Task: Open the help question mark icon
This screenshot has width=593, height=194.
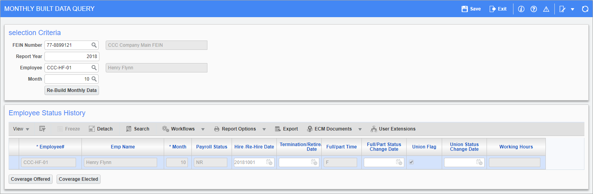Action: click(x=534, y=9)
